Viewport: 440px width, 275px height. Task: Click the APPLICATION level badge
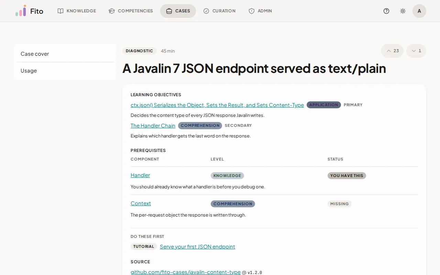click(x=324, y=105)
